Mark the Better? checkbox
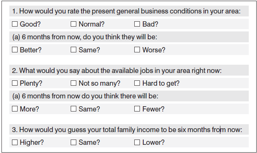Screen dimensions: 257x153 tap(15, 50)
